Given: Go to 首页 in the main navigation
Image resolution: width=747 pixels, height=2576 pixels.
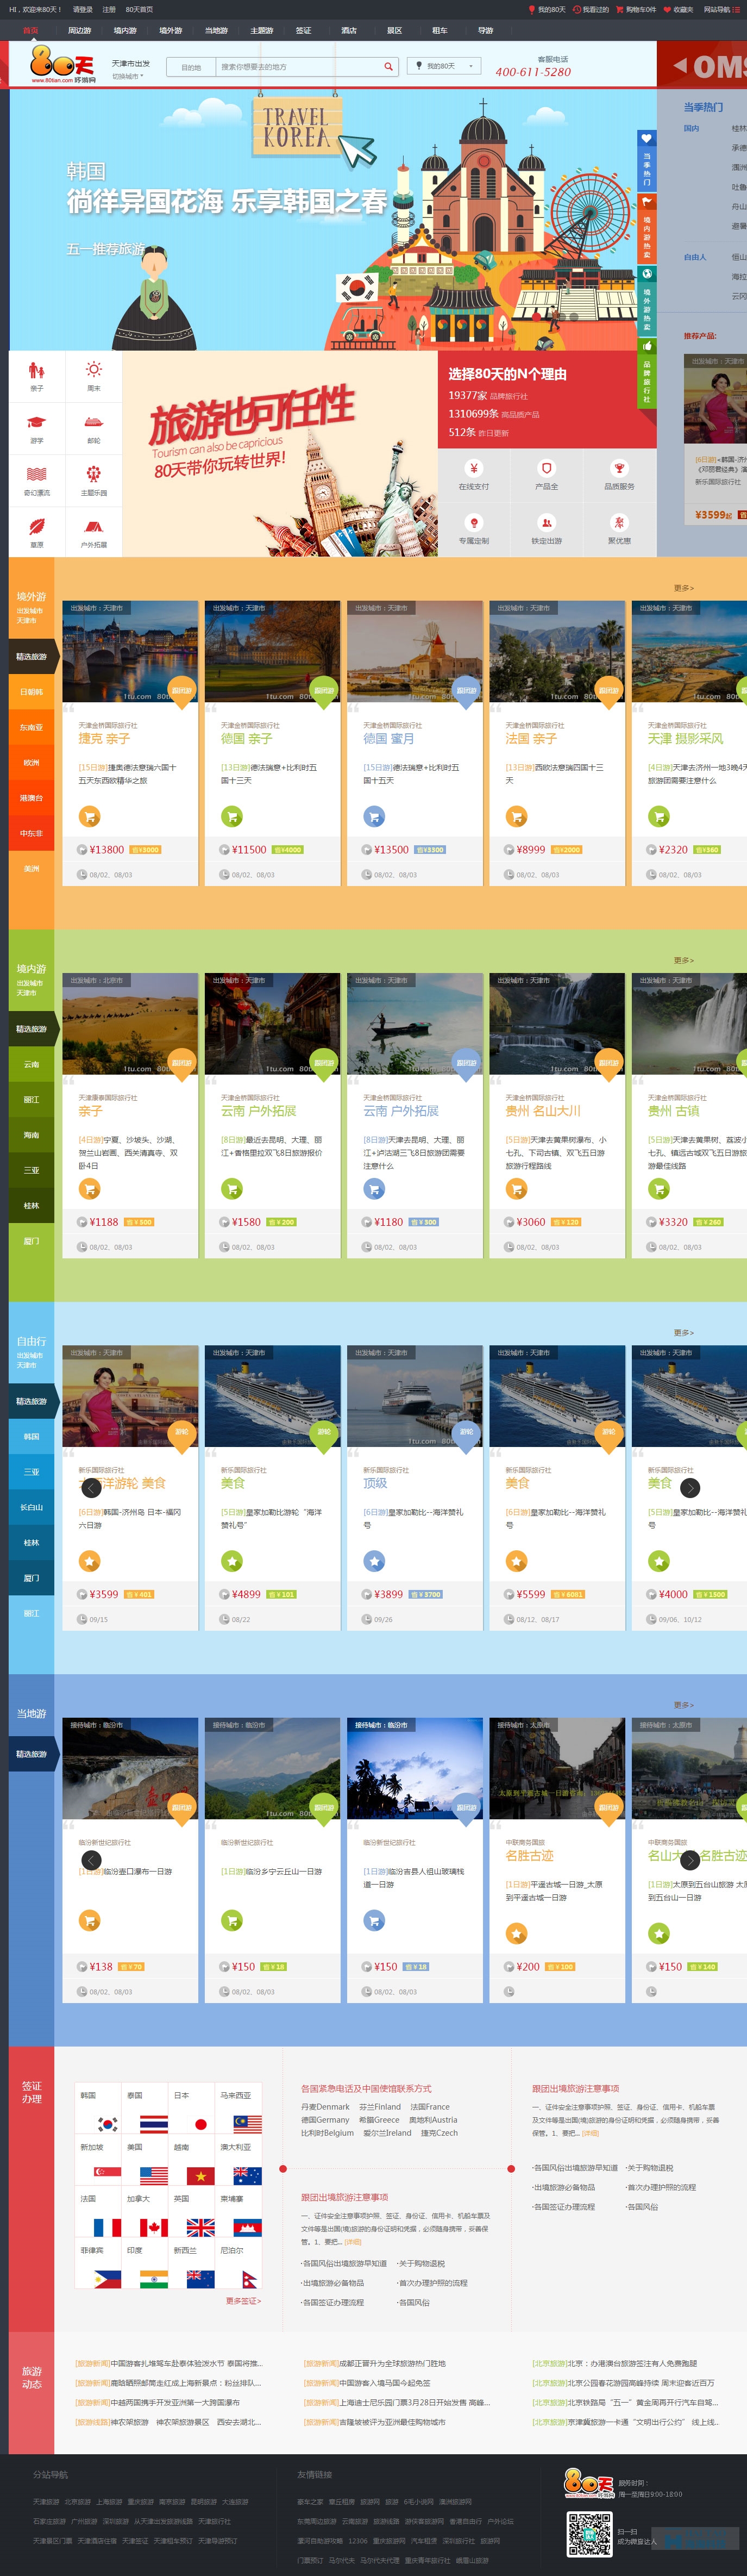Looking at the screenshot, I should [31, 30].
